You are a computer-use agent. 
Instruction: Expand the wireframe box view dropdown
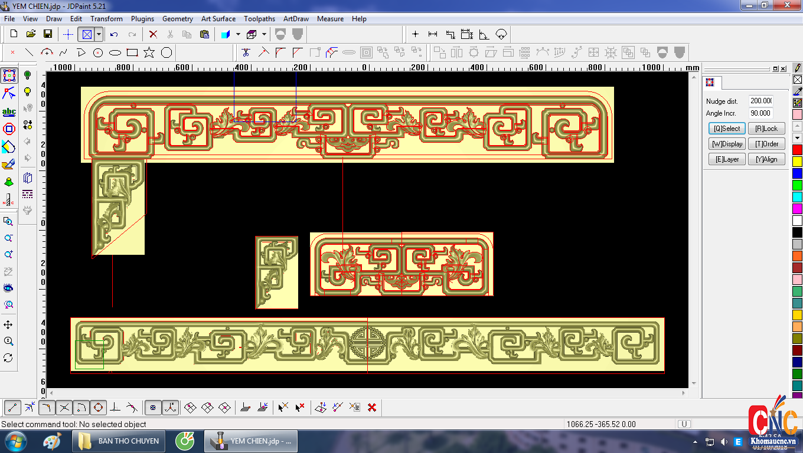pos(264,34)
